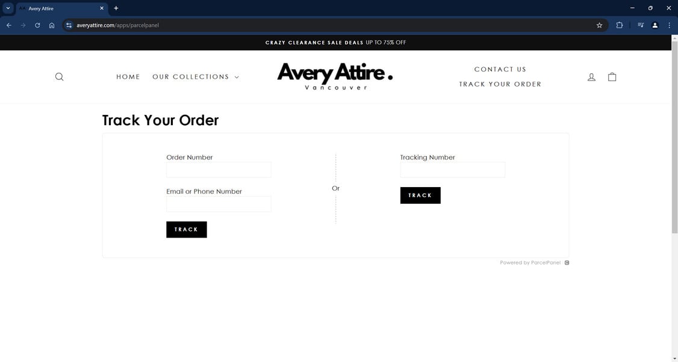This screenshot has width=678, height=362.
Task: Minimize the browser window
Action: tap(632, 8)
